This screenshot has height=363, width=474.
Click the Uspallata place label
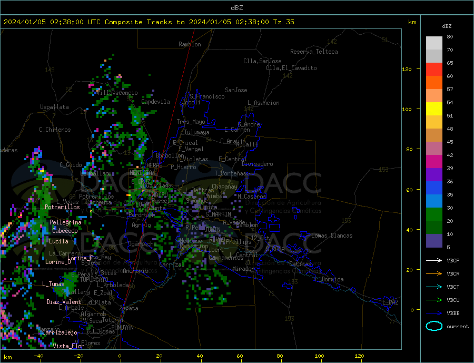54,107
